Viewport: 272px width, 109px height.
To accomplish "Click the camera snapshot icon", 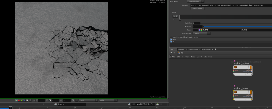I will click(55, 104).
